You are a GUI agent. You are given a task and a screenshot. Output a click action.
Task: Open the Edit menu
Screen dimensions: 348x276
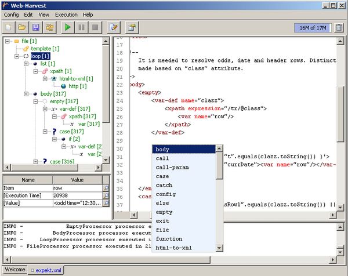pyautogui.click(x=28, y=15)
